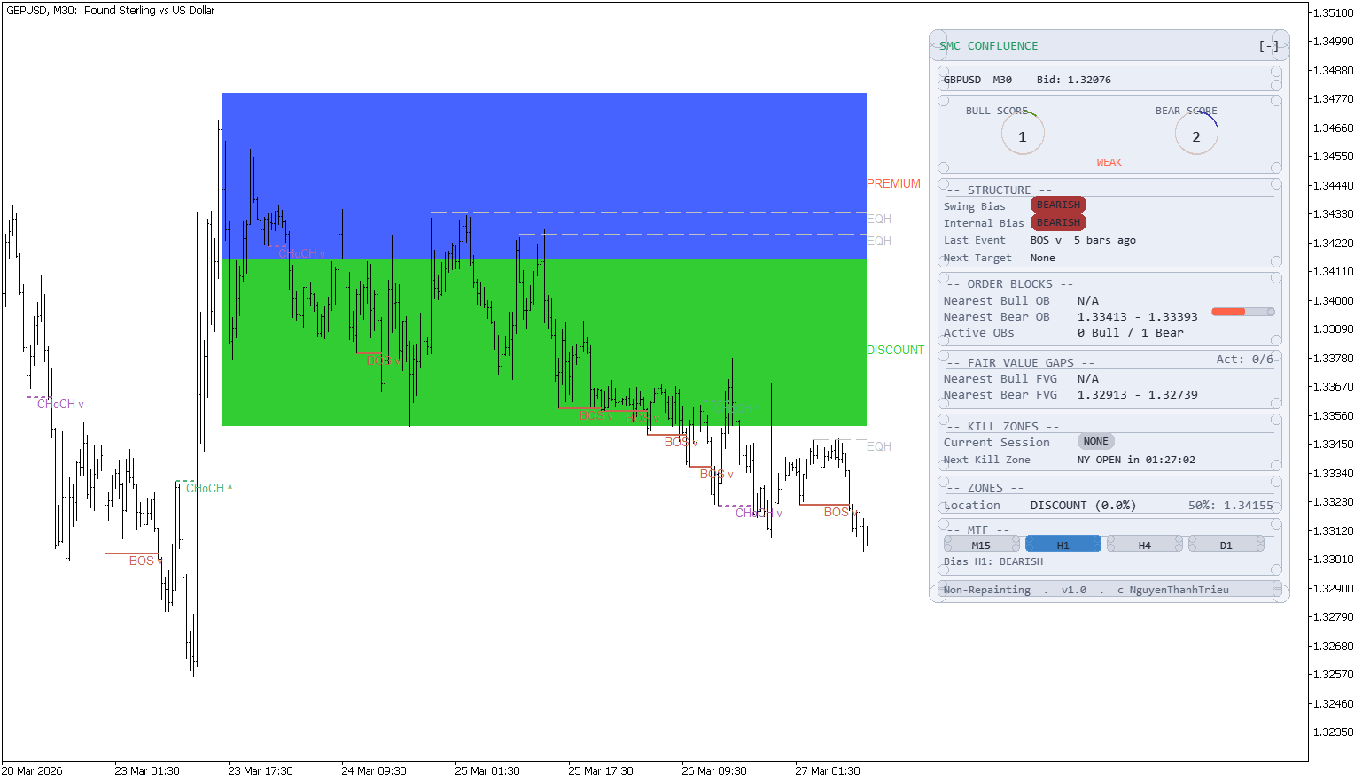Click the lowest EQH label near 1.33450

(x=879, y=446)
